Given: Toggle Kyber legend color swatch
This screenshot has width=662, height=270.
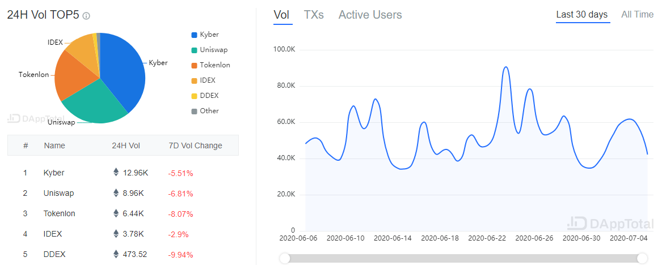Looking at the screenshot, I should [x=194, y=35].
